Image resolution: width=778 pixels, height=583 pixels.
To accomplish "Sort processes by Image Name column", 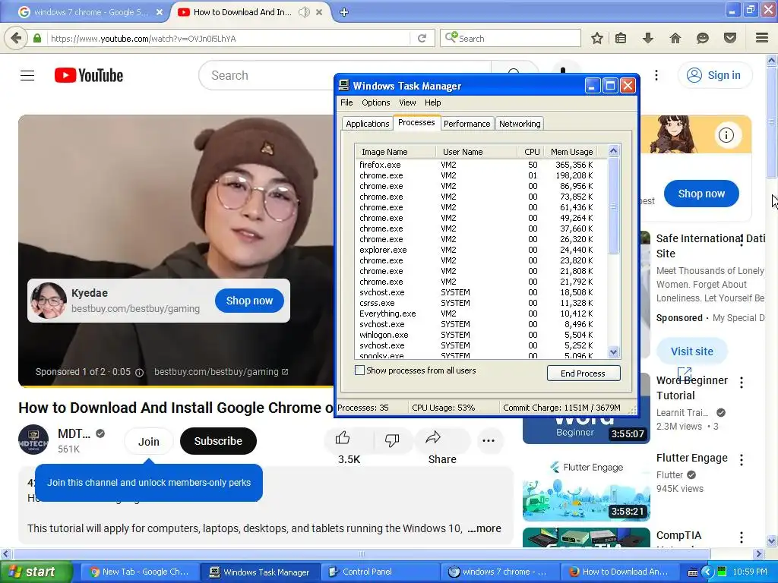I will tap(395, 152).
